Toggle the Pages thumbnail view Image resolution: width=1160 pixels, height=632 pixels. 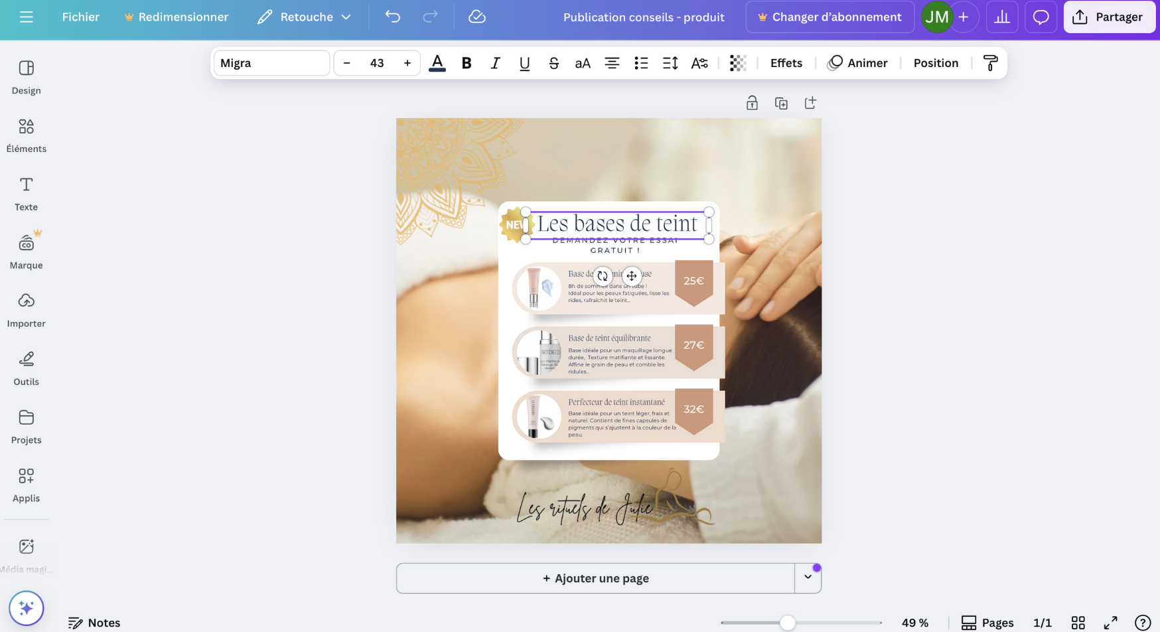pyautogui.click(x=987, y=623)
